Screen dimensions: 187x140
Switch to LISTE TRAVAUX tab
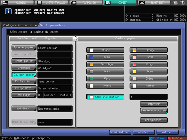pyautogui.click(x=52, y=3)
